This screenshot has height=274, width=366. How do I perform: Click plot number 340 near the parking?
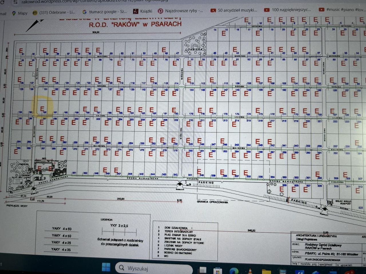[202, 175]
